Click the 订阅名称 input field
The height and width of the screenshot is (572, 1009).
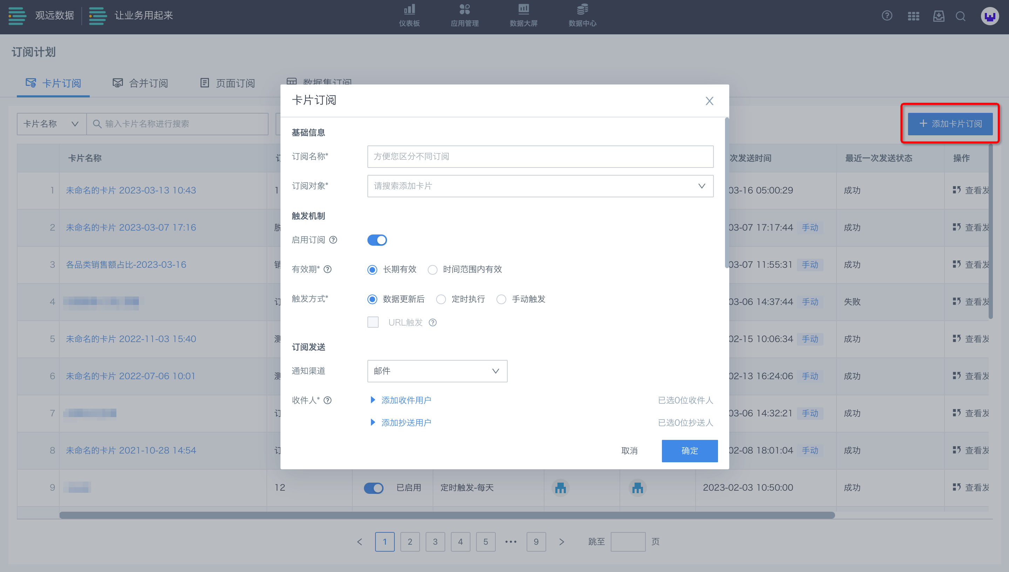point(540,156)
